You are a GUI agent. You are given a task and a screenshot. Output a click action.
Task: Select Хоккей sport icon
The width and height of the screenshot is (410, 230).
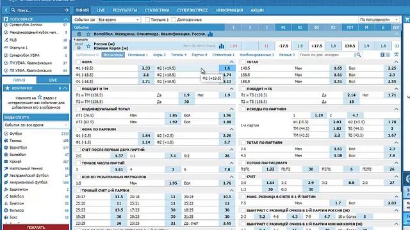pyautogui.click(x=6, y=162)
